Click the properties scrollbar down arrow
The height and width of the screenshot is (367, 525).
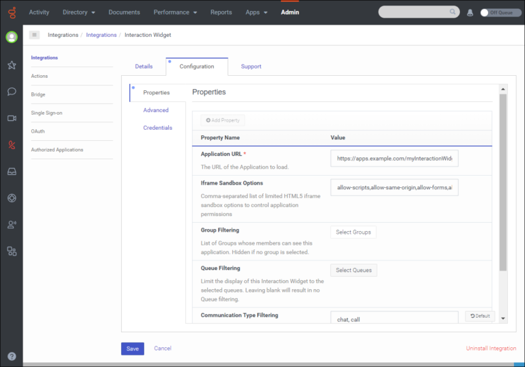pos(503,318)
